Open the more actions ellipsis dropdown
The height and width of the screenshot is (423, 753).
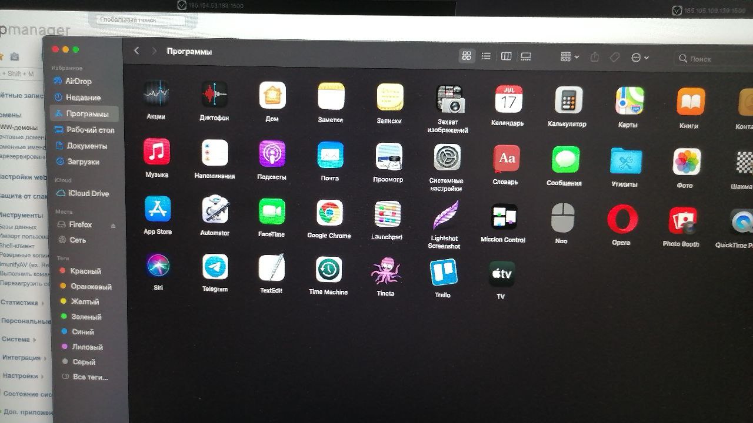coord(639,58)
